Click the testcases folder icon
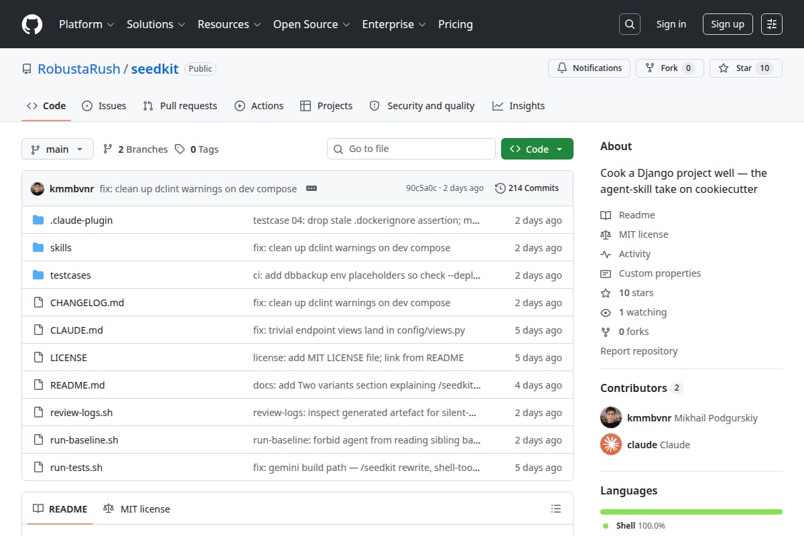This screenshot has width=804, height=536. [38, 275]
